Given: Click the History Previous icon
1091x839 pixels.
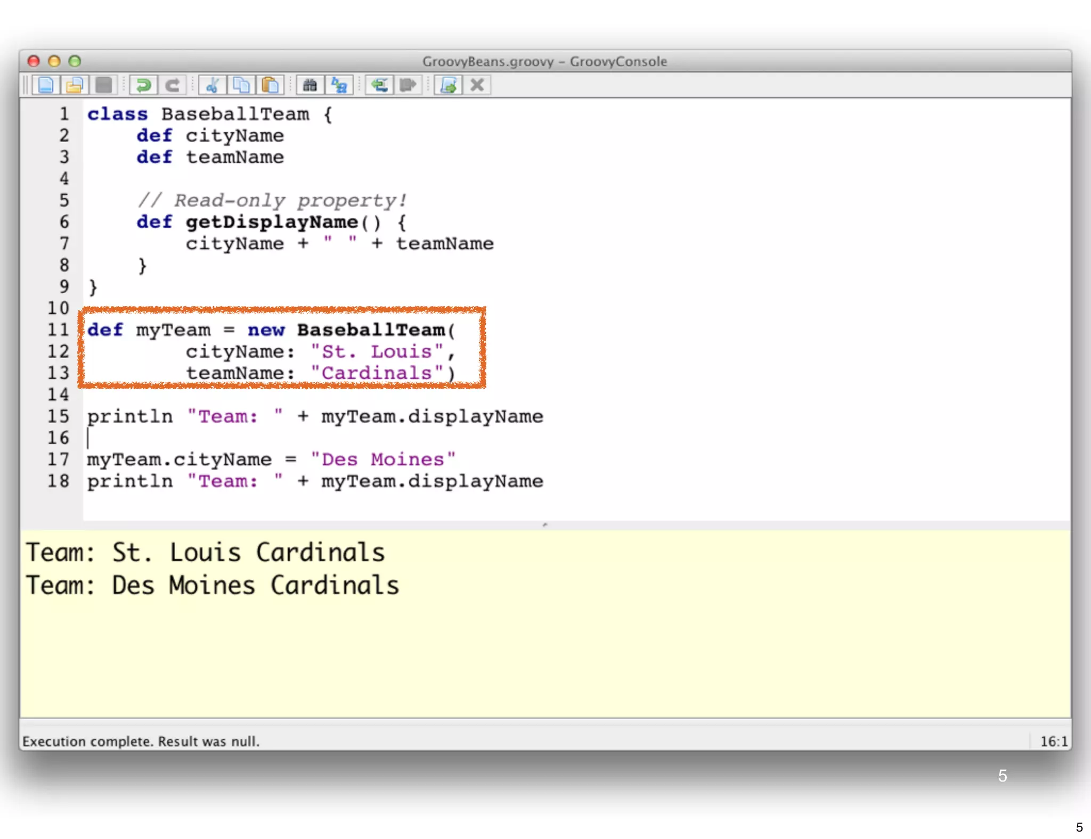Looking at the screenshot, I should (379, 85).
